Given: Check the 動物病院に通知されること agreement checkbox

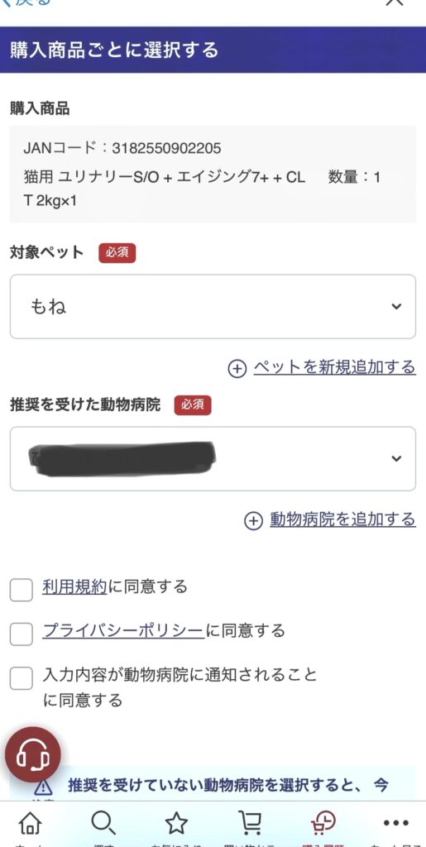Looking at the screenshot, I should coord(21,678).
